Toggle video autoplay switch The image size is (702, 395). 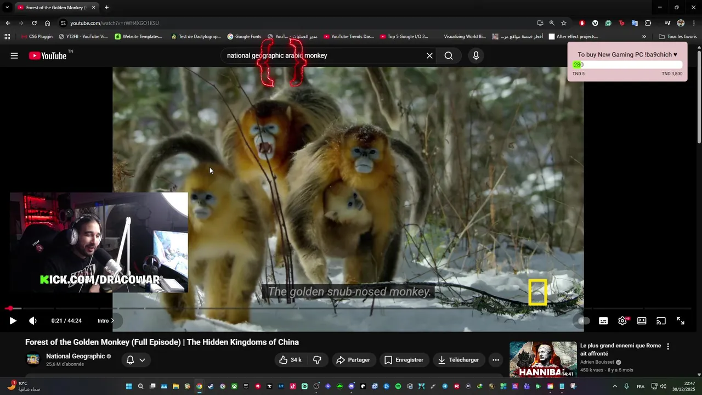click(x=583, y=321)
